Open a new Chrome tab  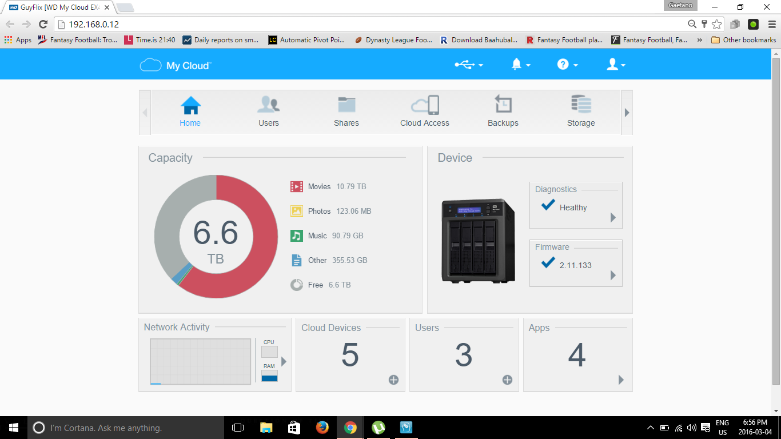pos(125,7)
